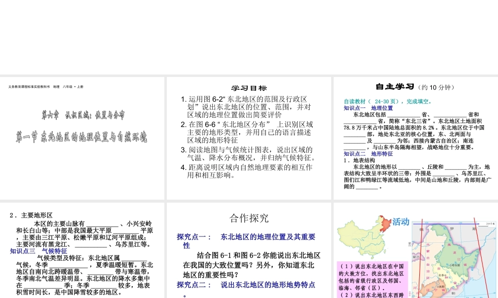The width and height of the screenshot is (498, 298).
Task: Click the heading 合作探究
Action: pos(249,218)
